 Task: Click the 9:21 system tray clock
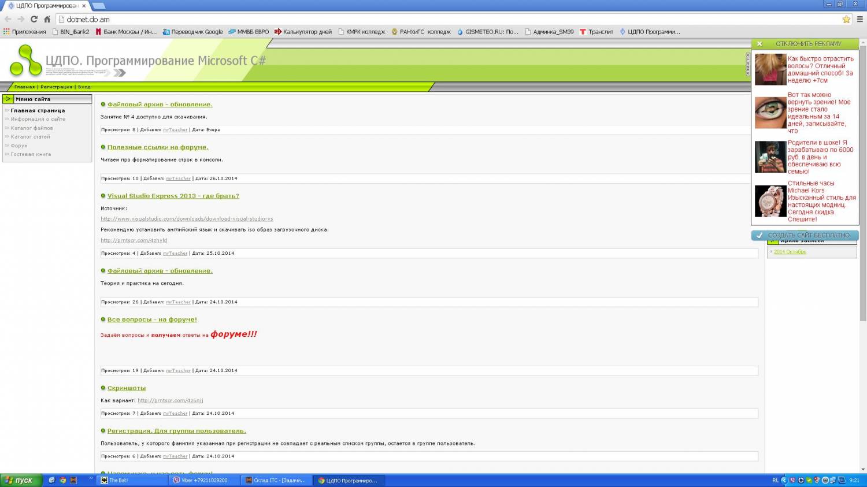click(x=854, y=480)
